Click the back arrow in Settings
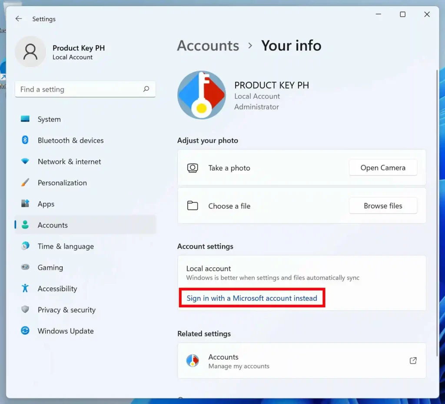This screenshot has height=404, width=445. pyautogui.click(x=18, y=19)
